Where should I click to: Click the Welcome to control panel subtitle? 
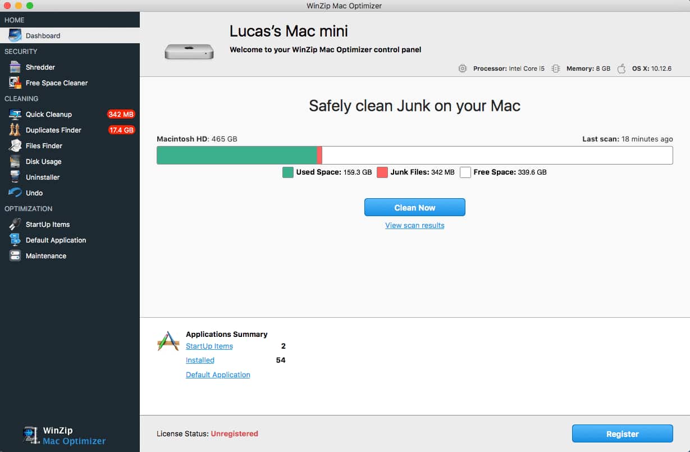(x=326, y=49)
